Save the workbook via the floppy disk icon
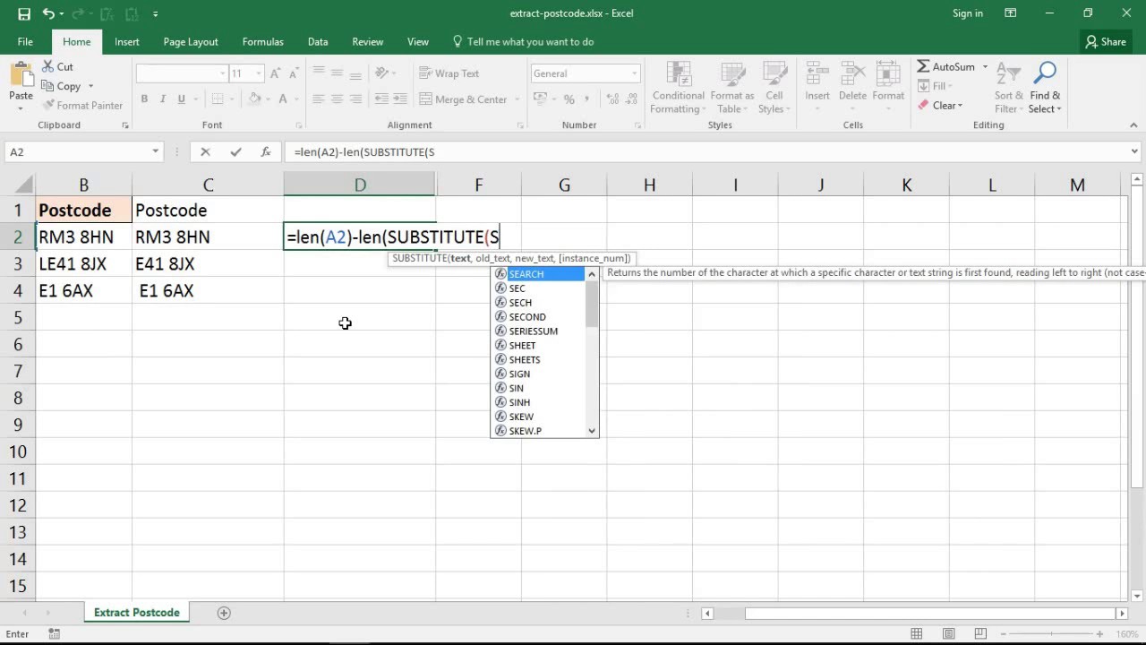 coord(24,13)
